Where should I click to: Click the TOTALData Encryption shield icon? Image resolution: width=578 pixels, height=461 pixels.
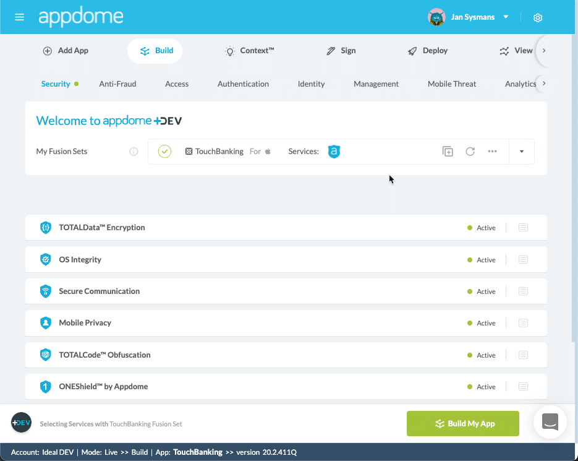tap(45, 227)
